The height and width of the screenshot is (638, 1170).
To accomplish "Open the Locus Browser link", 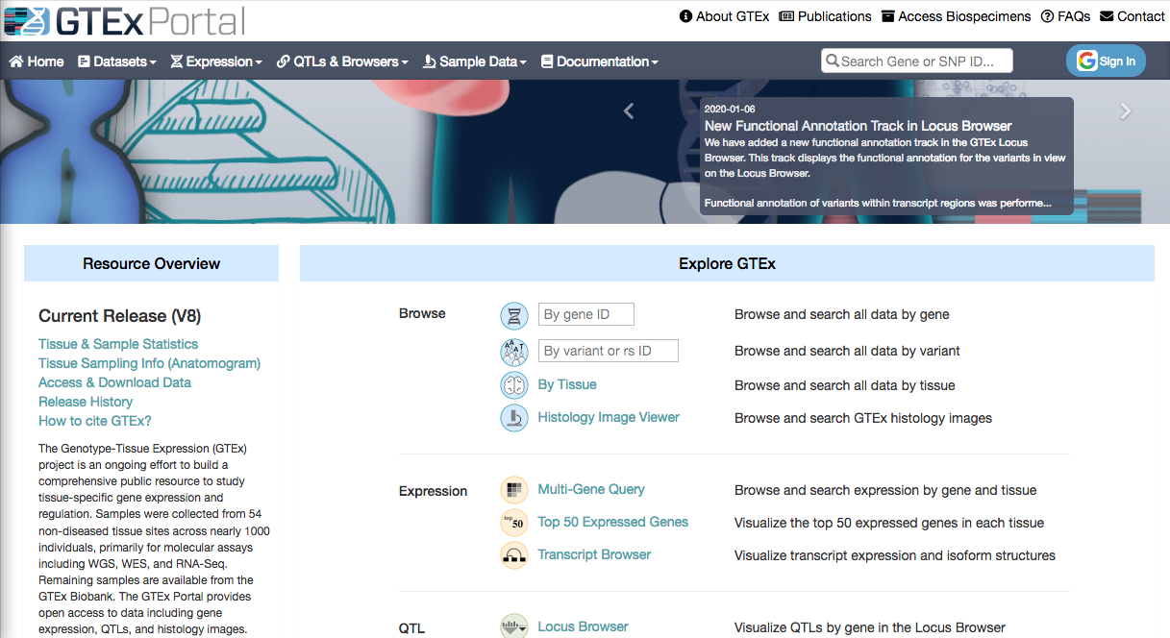I will (x=583, y=626).
